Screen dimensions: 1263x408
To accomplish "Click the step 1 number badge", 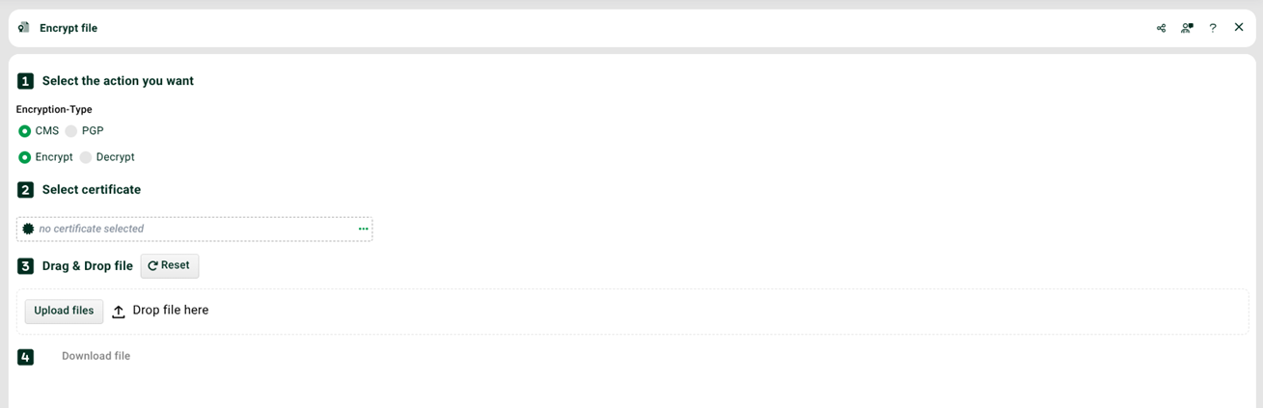I will click(25, 81).
